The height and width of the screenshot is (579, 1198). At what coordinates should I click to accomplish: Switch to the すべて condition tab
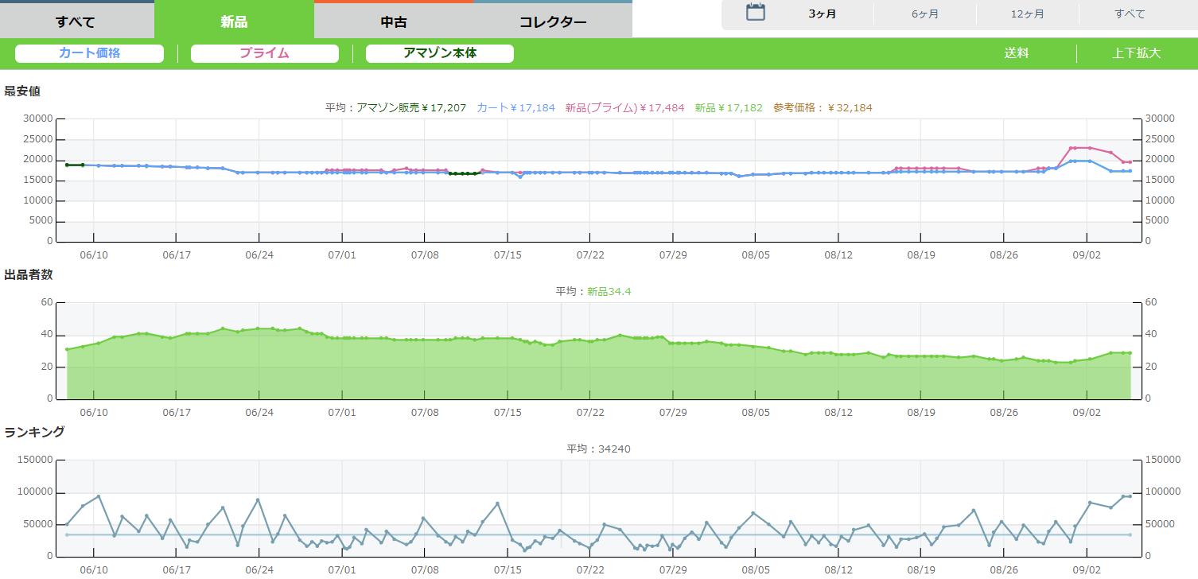76,21
